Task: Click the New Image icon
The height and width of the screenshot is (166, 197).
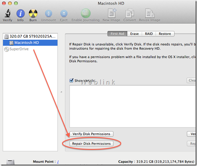Action: [x=112, y=13]
